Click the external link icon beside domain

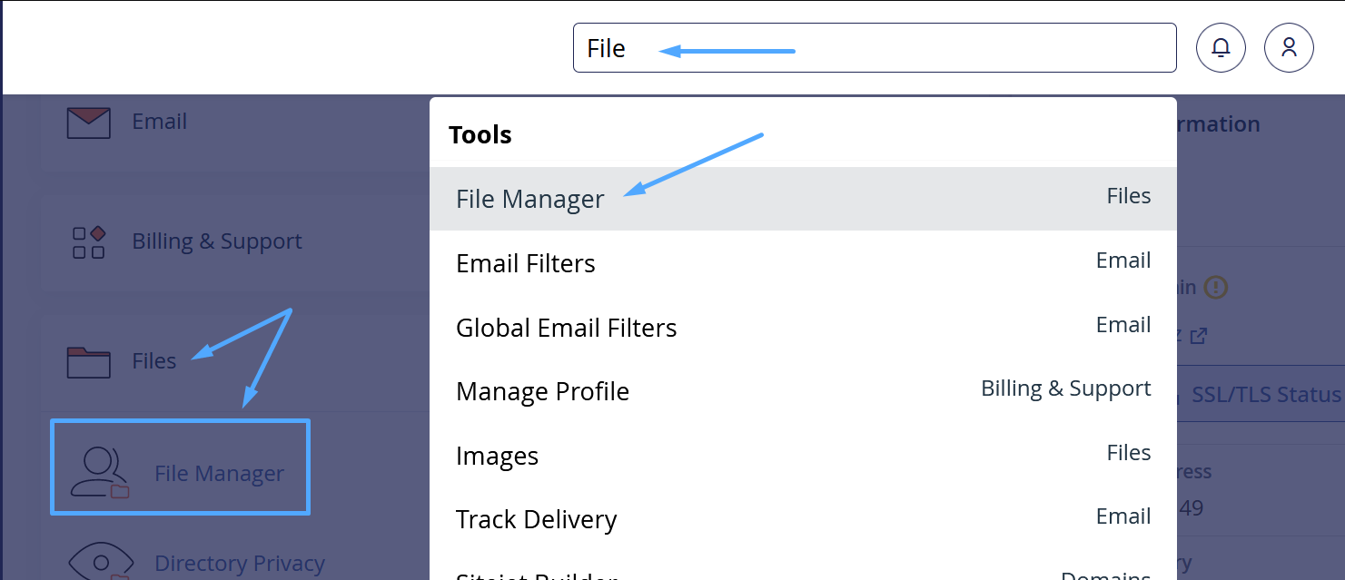click(x=1198, y=336)
